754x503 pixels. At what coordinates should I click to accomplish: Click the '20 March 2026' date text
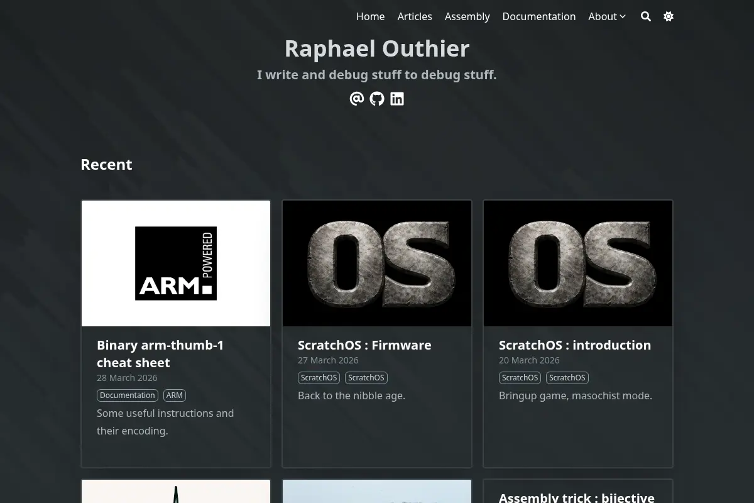(x=529, y=360)
